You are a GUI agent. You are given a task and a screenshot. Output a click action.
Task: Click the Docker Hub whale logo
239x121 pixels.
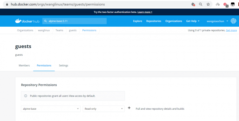pos(27,21)
